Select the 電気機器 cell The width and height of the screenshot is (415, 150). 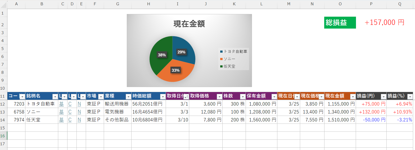click(x=118, y=112)
